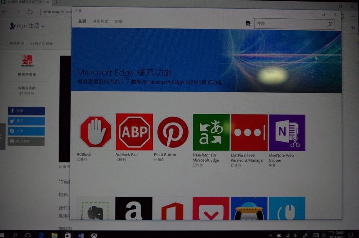Switch to the 遊戲 tab in Store
This screenshot has height=238, width=359.
point(119,21)
